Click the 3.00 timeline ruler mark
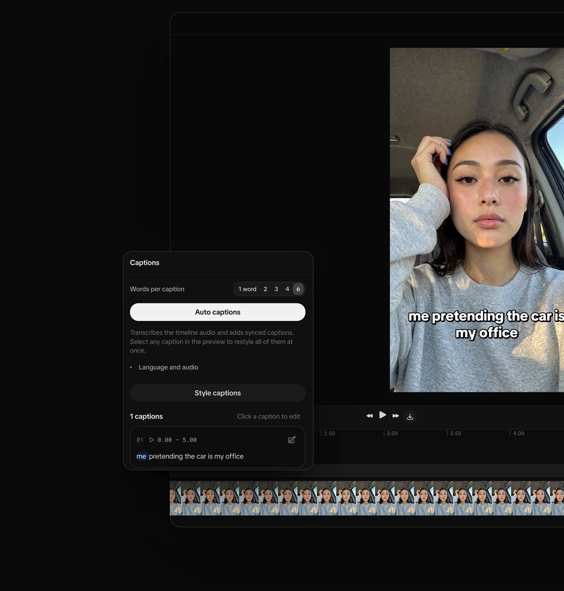Screen dimensions: 564x591 (392, 433)
